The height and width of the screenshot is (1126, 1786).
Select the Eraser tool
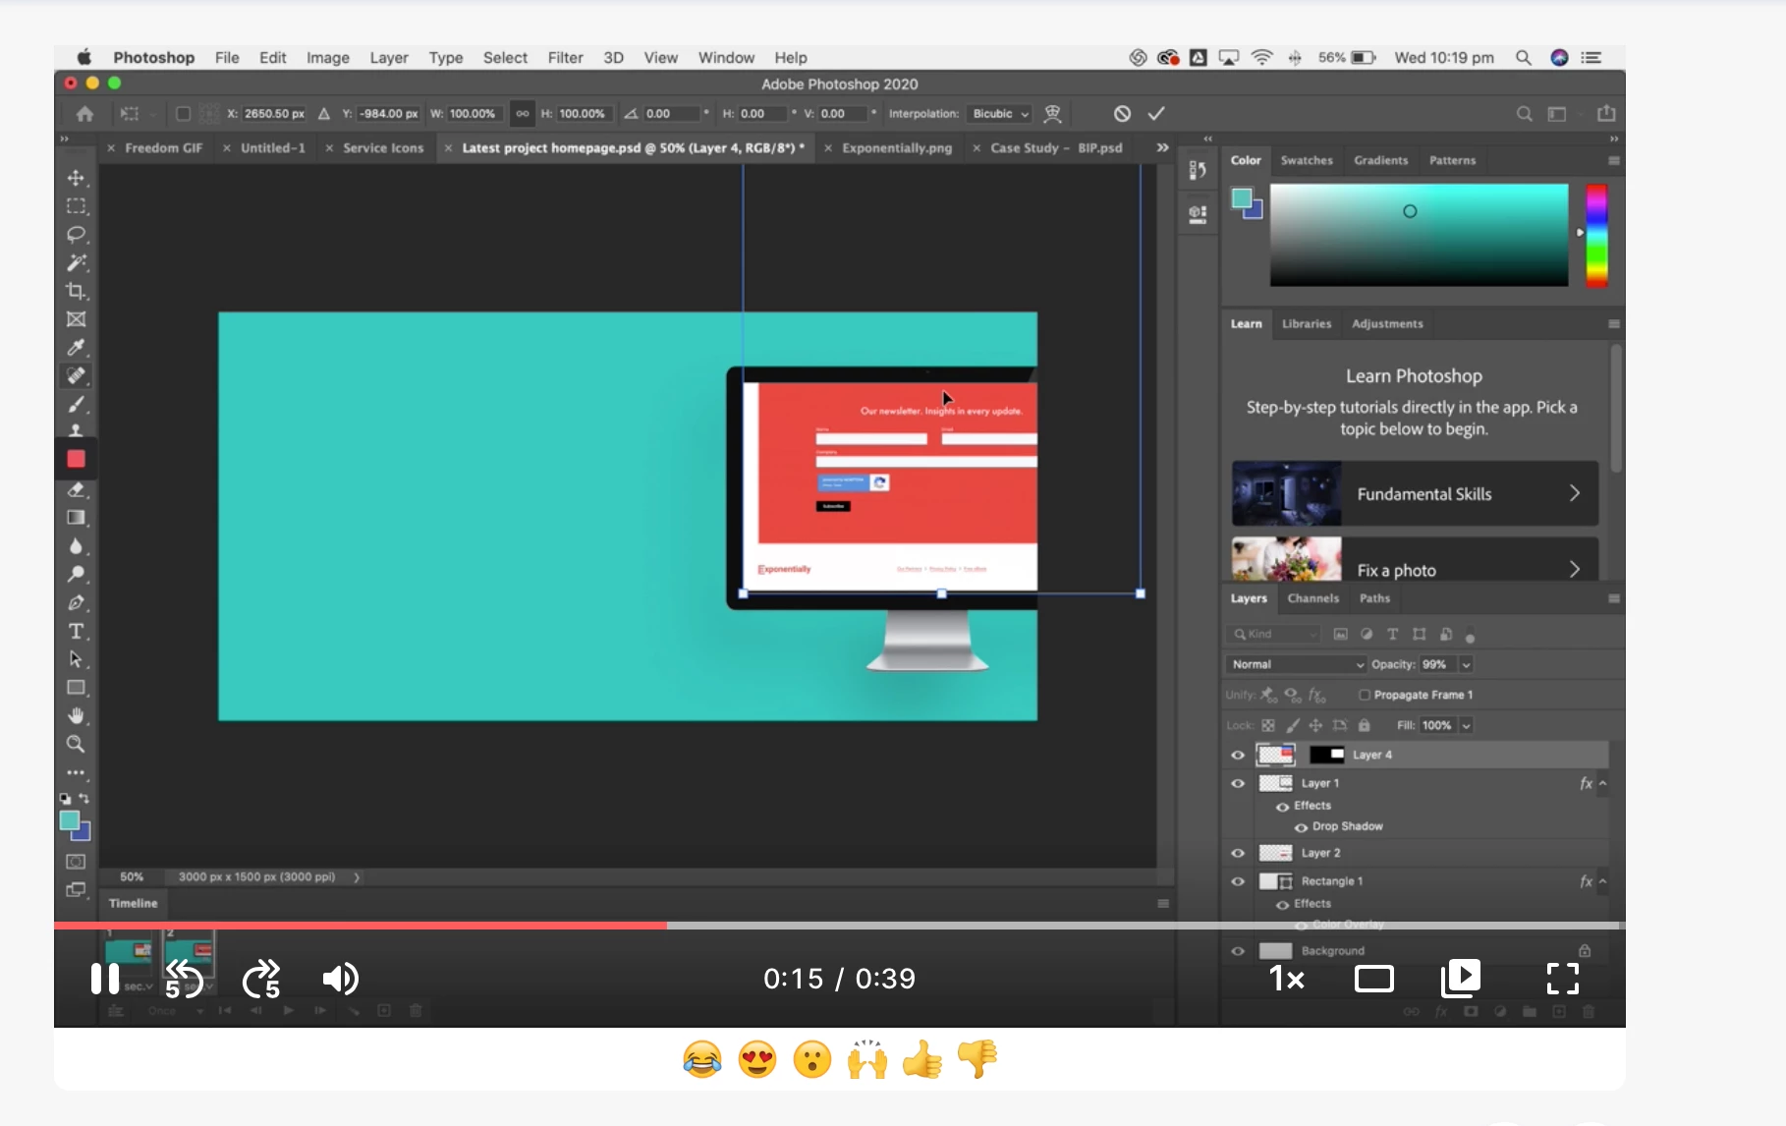pyautogui.click(x=76, y=489)
